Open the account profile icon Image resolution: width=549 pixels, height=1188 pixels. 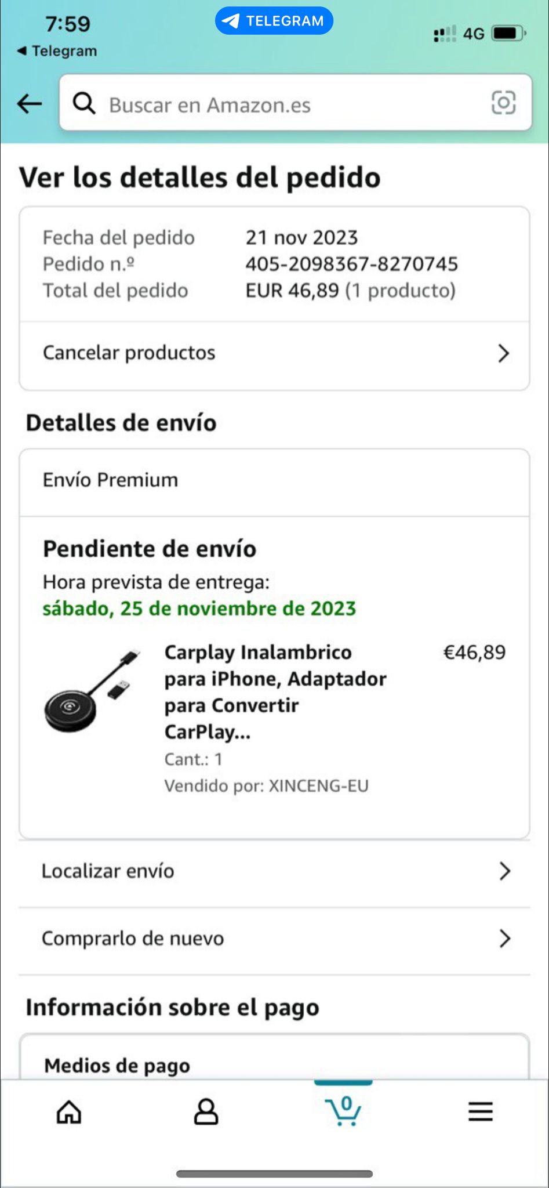coord(206,1112)
